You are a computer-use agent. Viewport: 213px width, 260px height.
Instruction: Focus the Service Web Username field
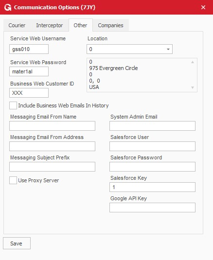pos(29,49)
